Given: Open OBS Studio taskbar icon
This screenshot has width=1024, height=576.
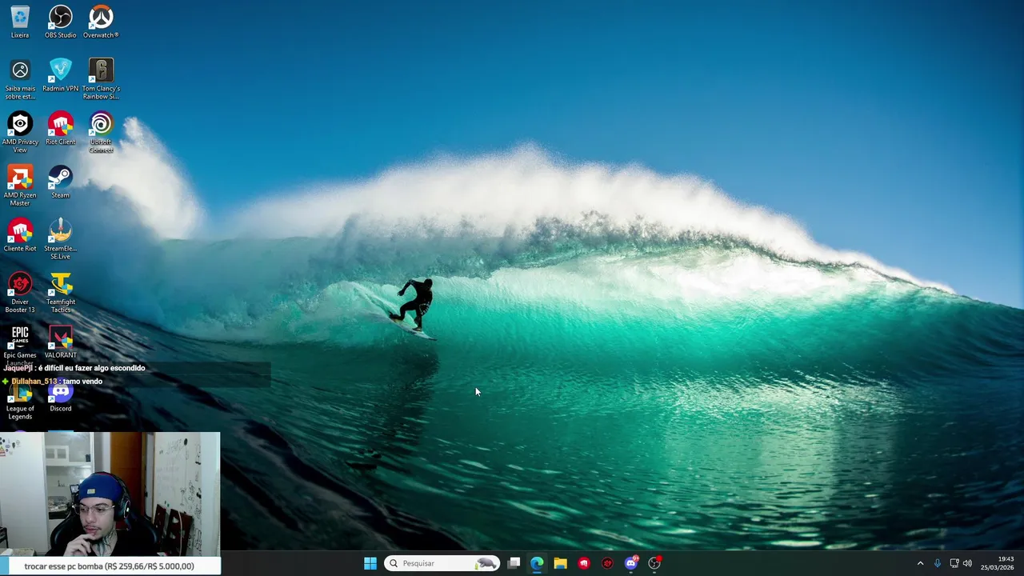Looking at the screenshot, I should pos(654,563).
